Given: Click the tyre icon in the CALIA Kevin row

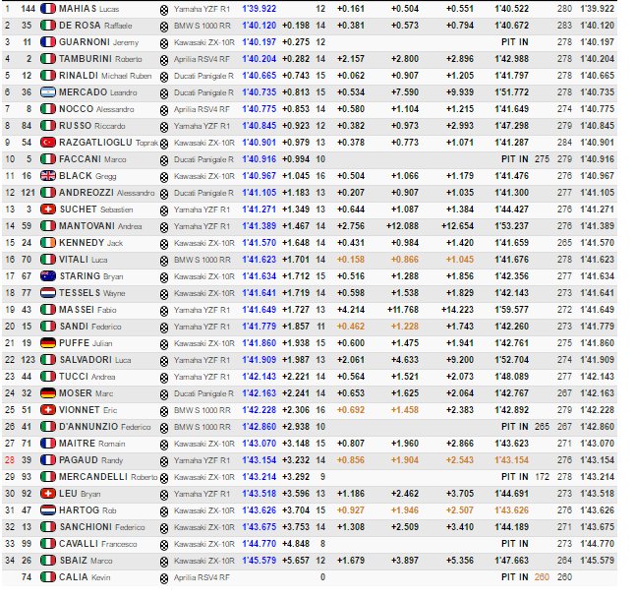Looking at the screenshot, I should click(164, 579).
